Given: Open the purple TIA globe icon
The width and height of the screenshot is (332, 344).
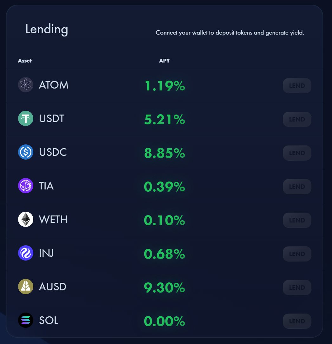Looking at the screenshot, I should pyautogui.click(x=26, y=186).
